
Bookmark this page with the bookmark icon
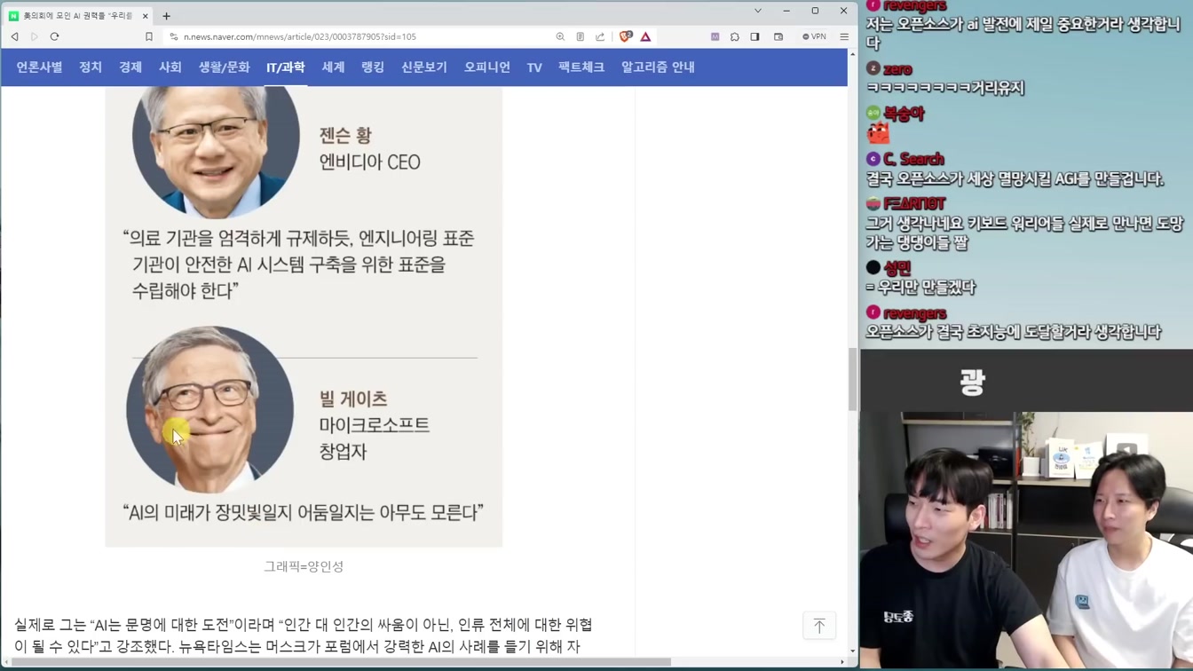tap(149, 36)
